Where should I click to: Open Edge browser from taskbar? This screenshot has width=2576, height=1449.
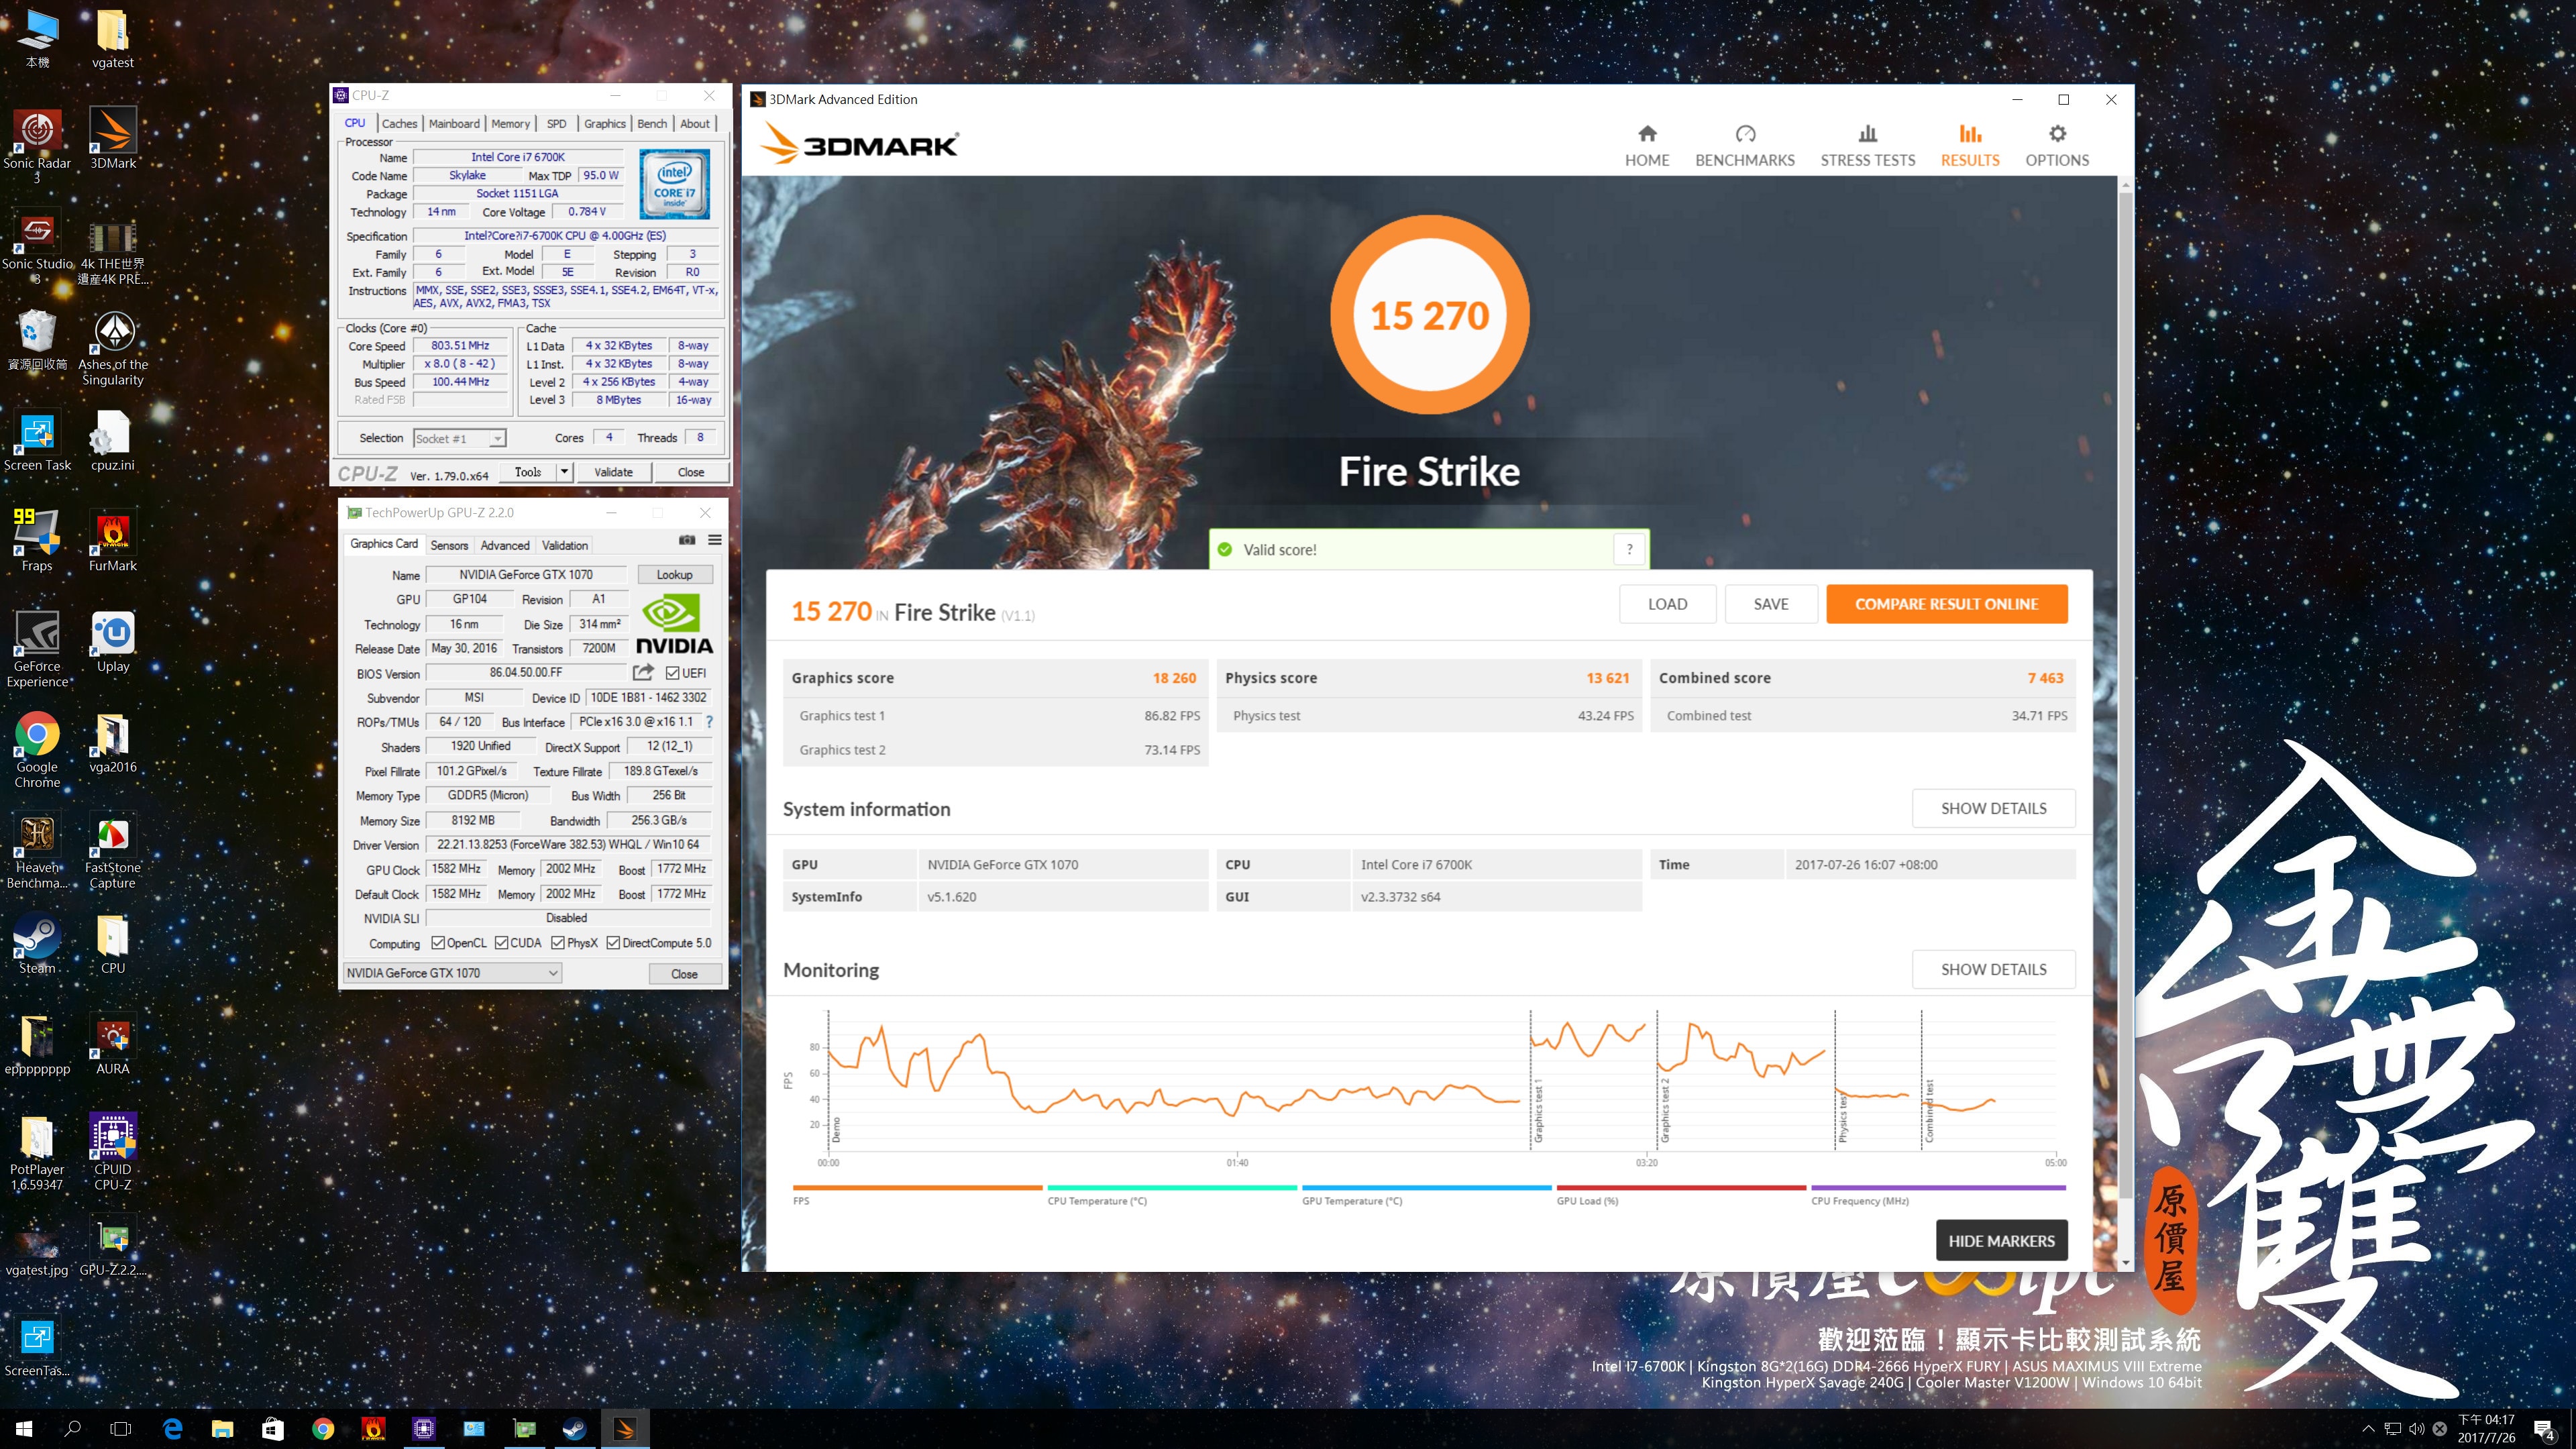pyautogui.click(x=173, y=1429)
